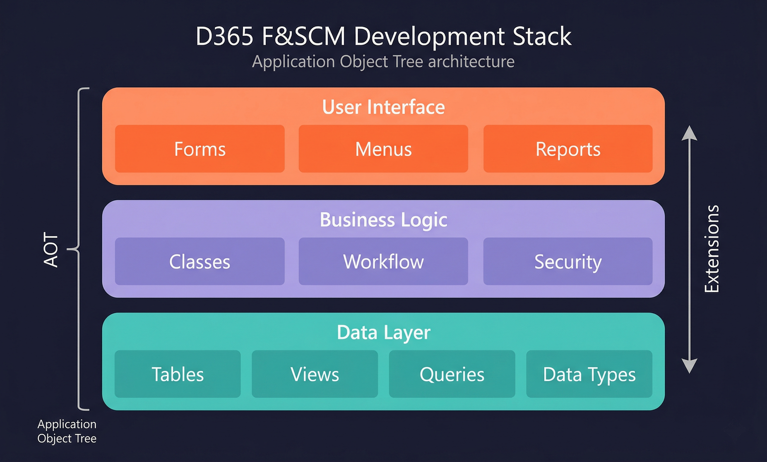This screenshot has width=767, height=462.
Task: Choose the Data Types box
Action: pyautogui.click(x=590, y=374)
